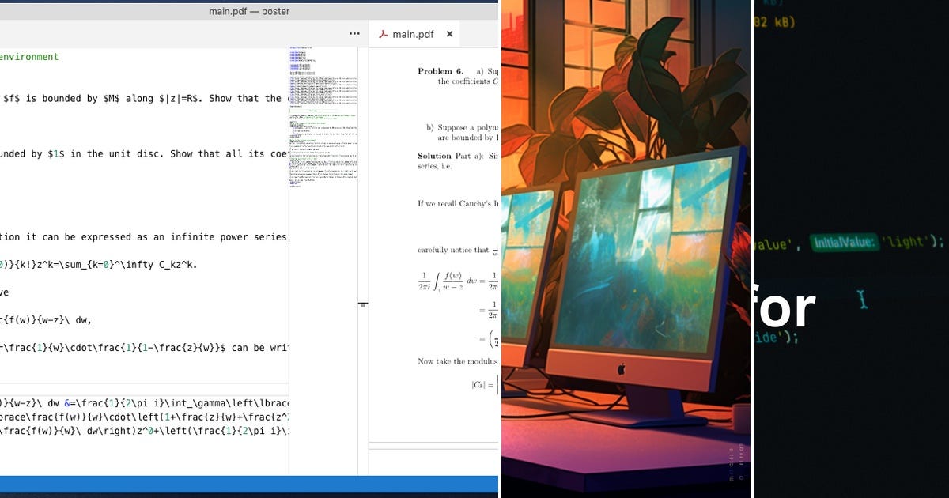
Task: Click the red PDF icon in the main.pdf tab
Action: pyautogui.click(x=382, y=33)
